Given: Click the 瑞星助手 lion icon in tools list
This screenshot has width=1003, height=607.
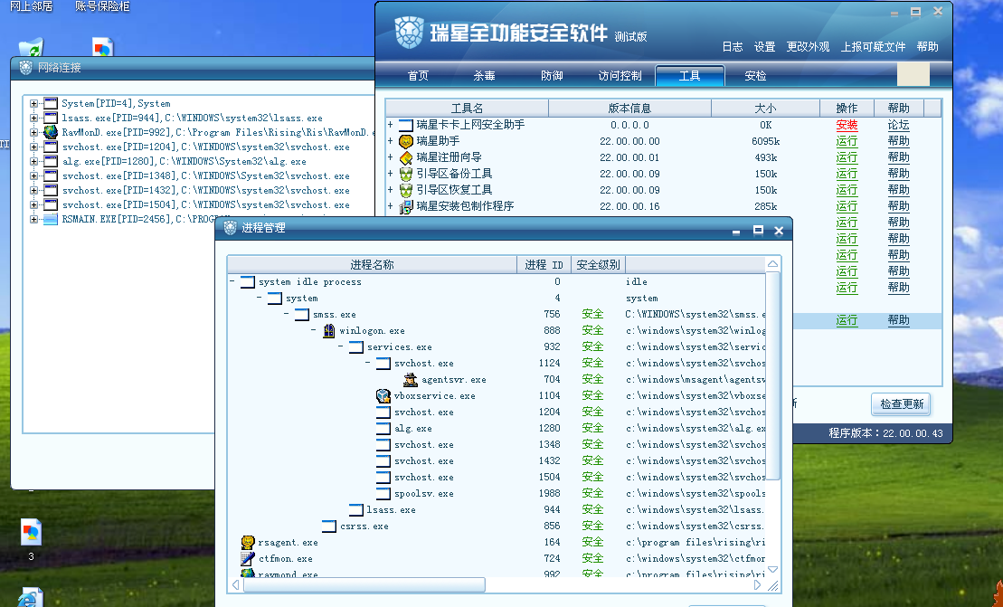Looking at the screenshot, I should coord(405,141).
